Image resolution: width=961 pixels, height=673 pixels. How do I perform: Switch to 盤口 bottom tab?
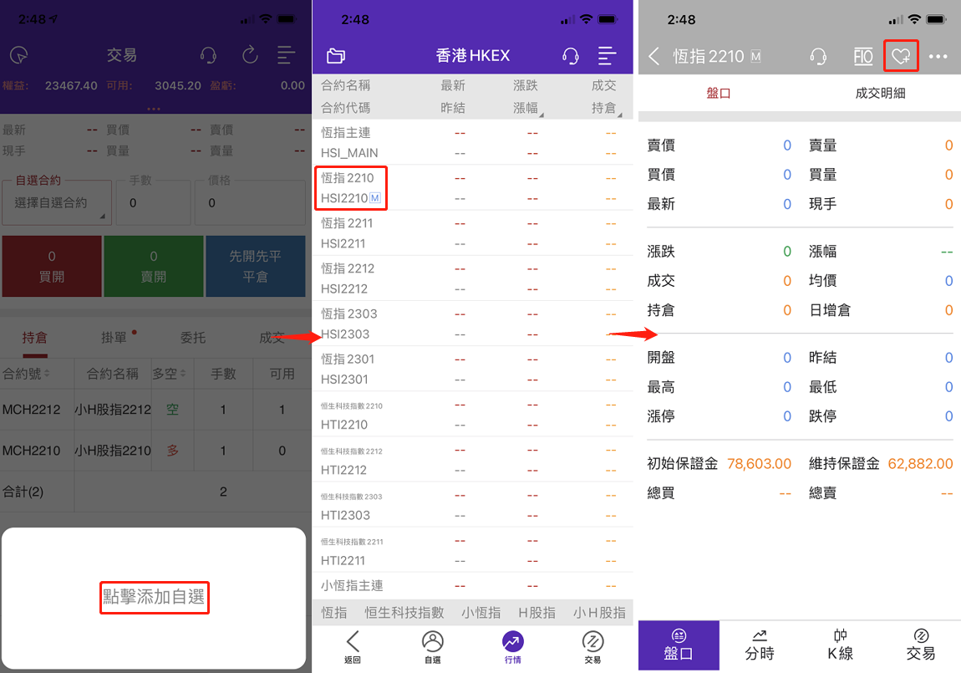point(679,645)
